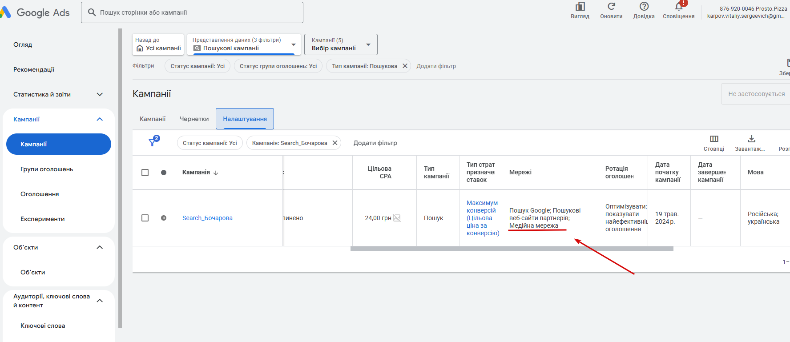The image size is (790, 342).
Task: Switch to the Кампанії tab
Action: coord(153,119)
